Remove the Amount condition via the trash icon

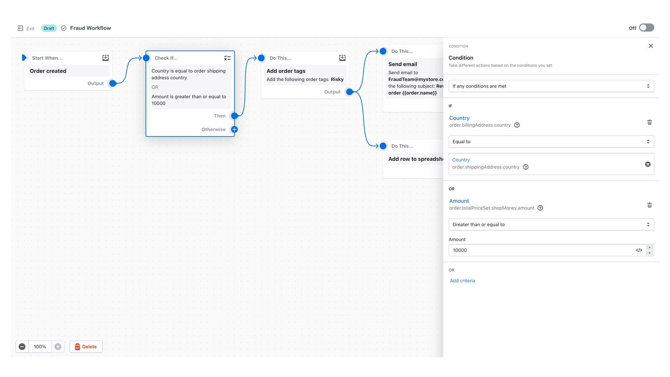point(649,205)
